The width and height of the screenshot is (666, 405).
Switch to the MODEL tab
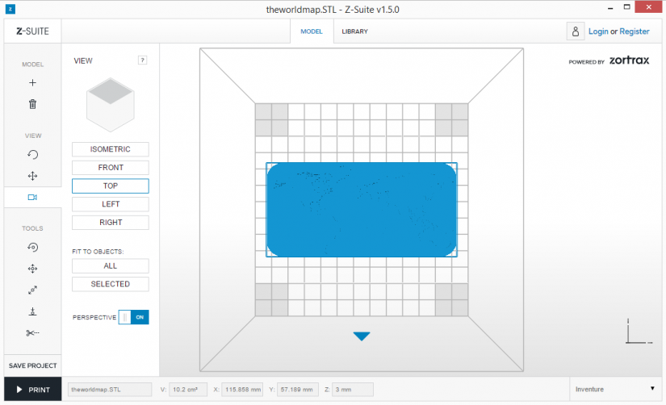click(x=312, y=31)
